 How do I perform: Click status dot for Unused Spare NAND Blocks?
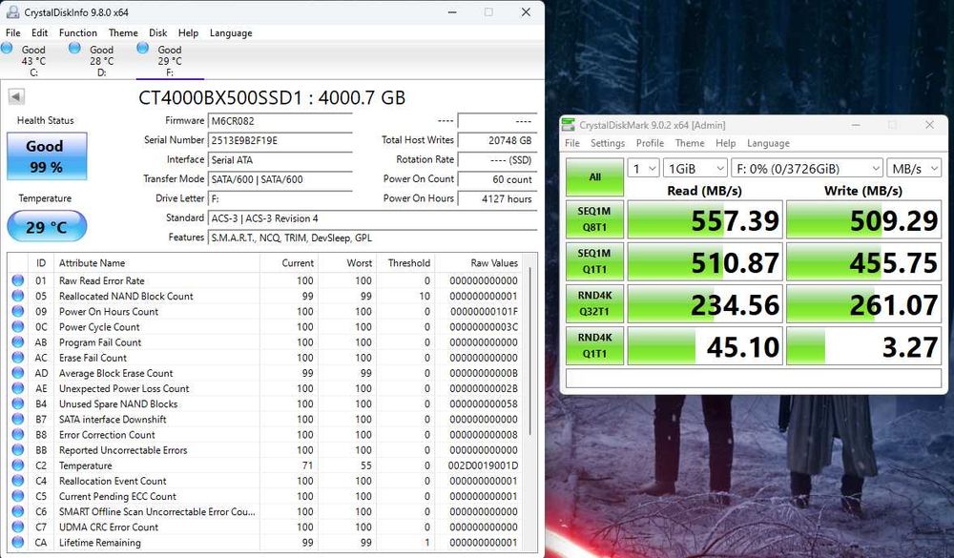(17, 403)
